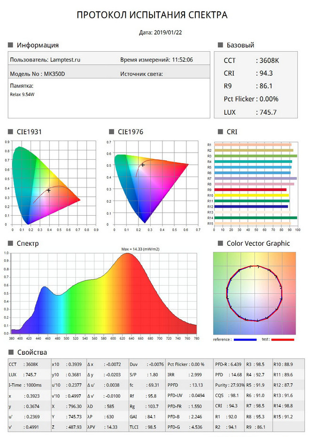Click the 'Свойства' section heading
Image resolution: width=309 pixels, height=437 pixels.
32,352
